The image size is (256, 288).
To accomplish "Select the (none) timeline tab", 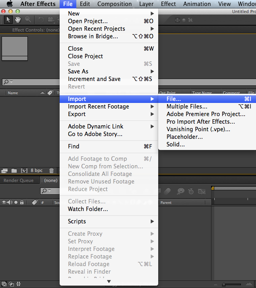I will [50, 180].
